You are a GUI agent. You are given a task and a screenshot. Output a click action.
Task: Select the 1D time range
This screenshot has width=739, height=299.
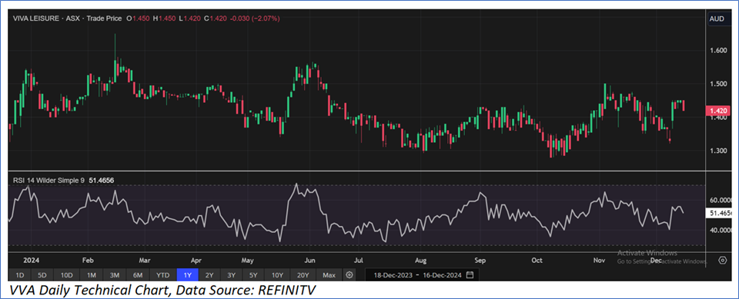[19, 274]
